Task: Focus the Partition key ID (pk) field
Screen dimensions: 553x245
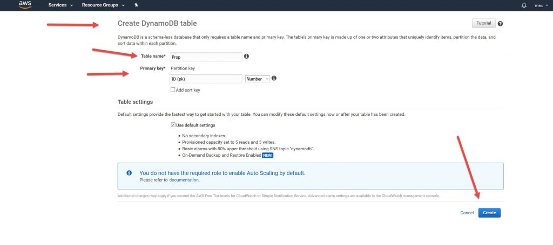Action: (x=205, y=79)
